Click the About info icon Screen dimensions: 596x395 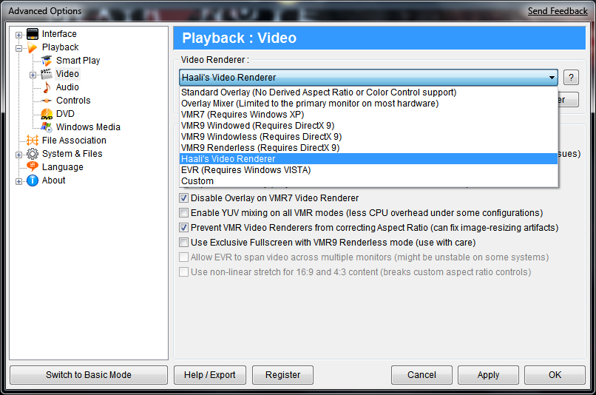tap(33, 180)
